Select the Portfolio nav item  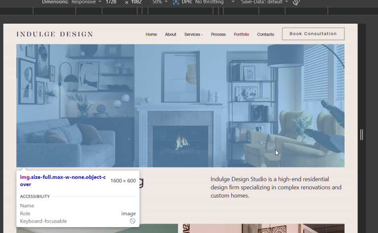tap(241, 34)
